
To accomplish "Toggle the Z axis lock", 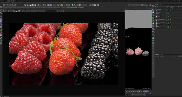I will tap(13, 5).
